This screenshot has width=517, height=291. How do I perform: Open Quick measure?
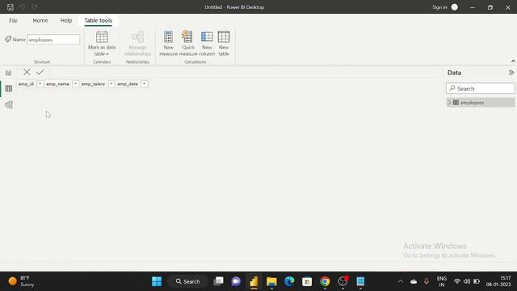tap(188, 44)
